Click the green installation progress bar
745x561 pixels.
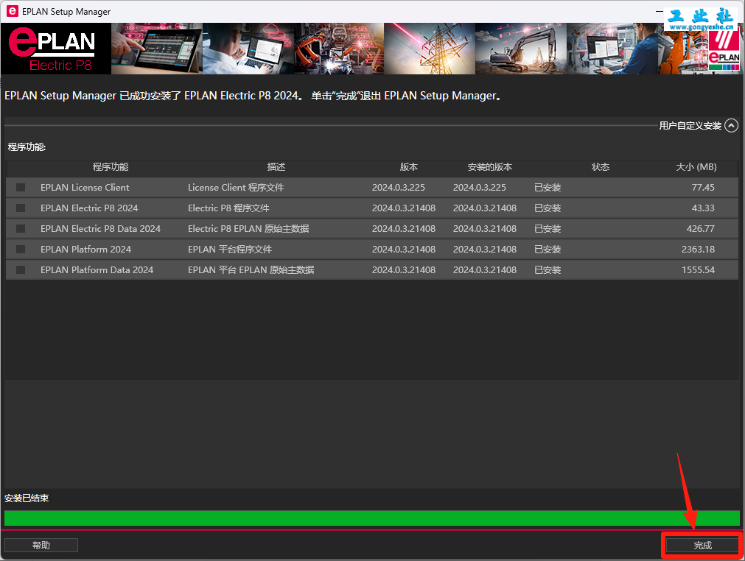(372, 518)
